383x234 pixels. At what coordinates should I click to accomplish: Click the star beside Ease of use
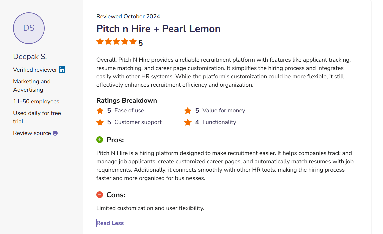(x=100, y=110)
